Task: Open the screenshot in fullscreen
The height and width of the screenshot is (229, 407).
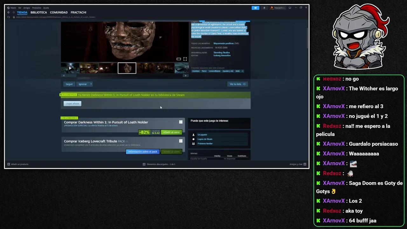Action: [185, 59]
